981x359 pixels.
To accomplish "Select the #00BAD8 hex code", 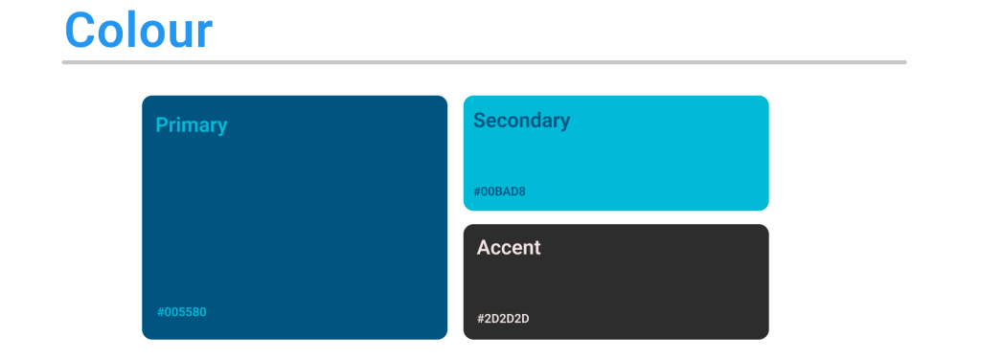I will coord(499,192).
